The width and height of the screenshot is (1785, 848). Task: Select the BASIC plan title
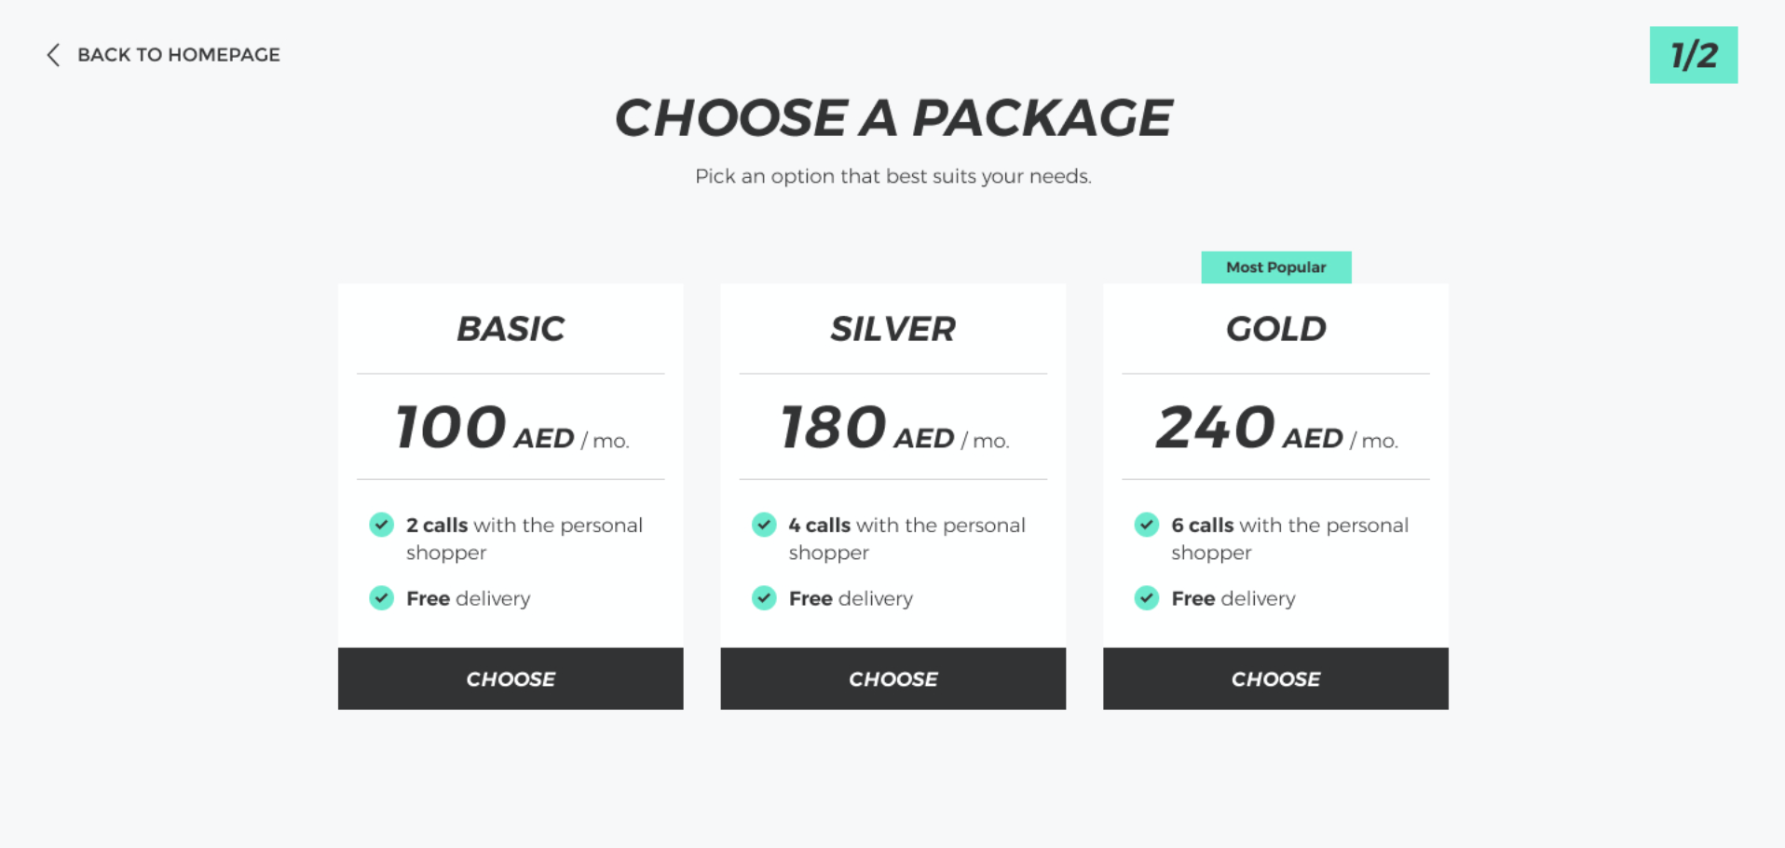(x=511, y=329)
